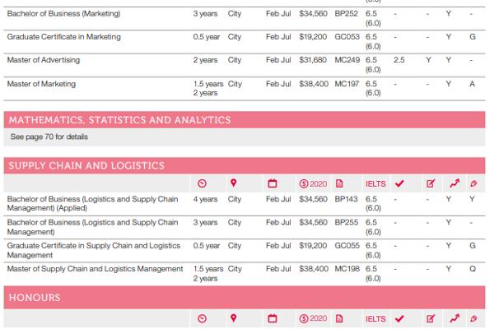
Task: Click the document code icon in Supply Chain header
Action: (339, 183)
